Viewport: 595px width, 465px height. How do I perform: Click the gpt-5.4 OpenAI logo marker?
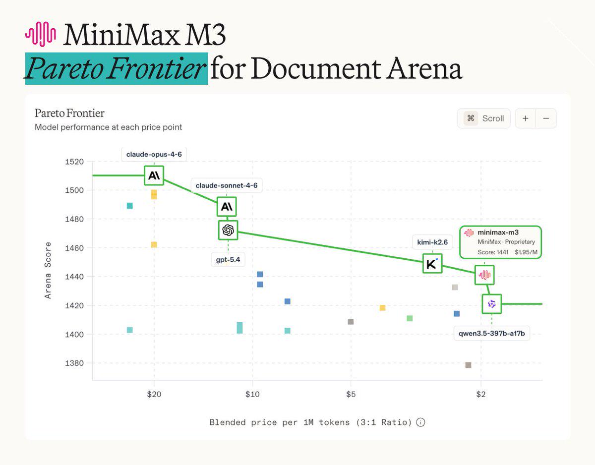(228, 230)
